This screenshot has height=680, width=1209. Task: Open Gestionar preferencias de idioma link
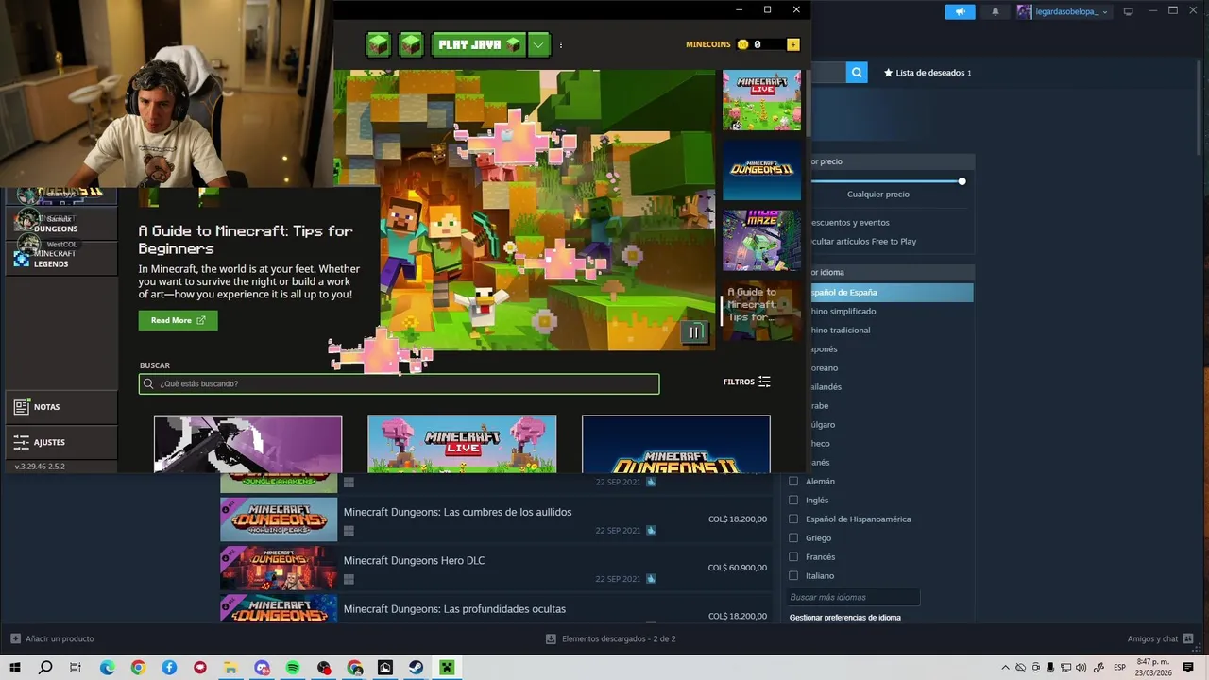(x=845, y=618)
